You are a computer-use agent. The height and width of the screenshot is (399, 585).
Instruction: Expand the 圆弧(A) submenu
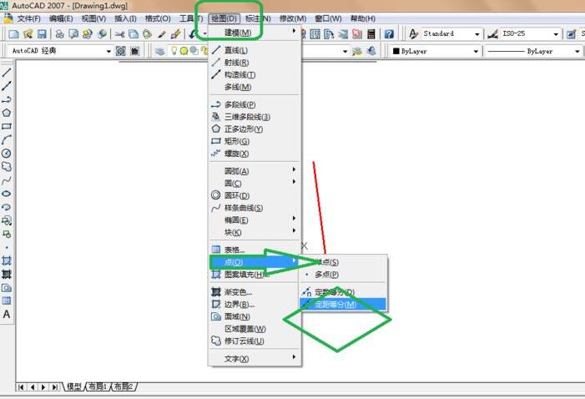coord(255,171)
